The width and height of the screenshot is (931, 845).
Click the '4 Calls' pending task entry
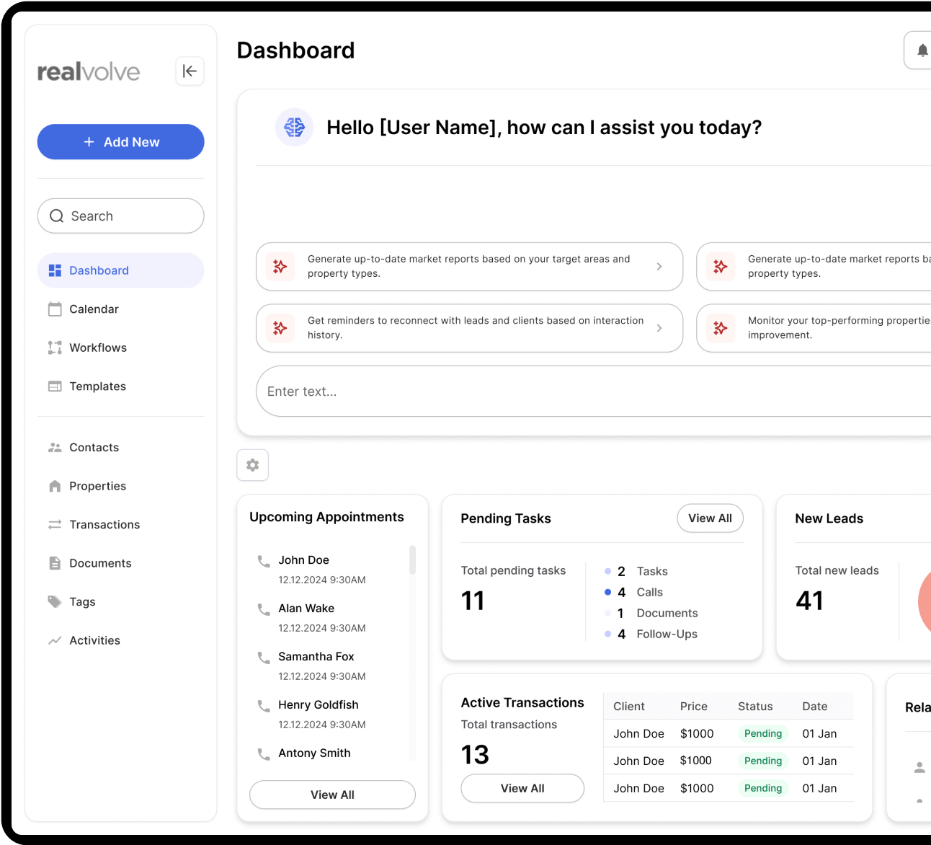coord(634,592)
